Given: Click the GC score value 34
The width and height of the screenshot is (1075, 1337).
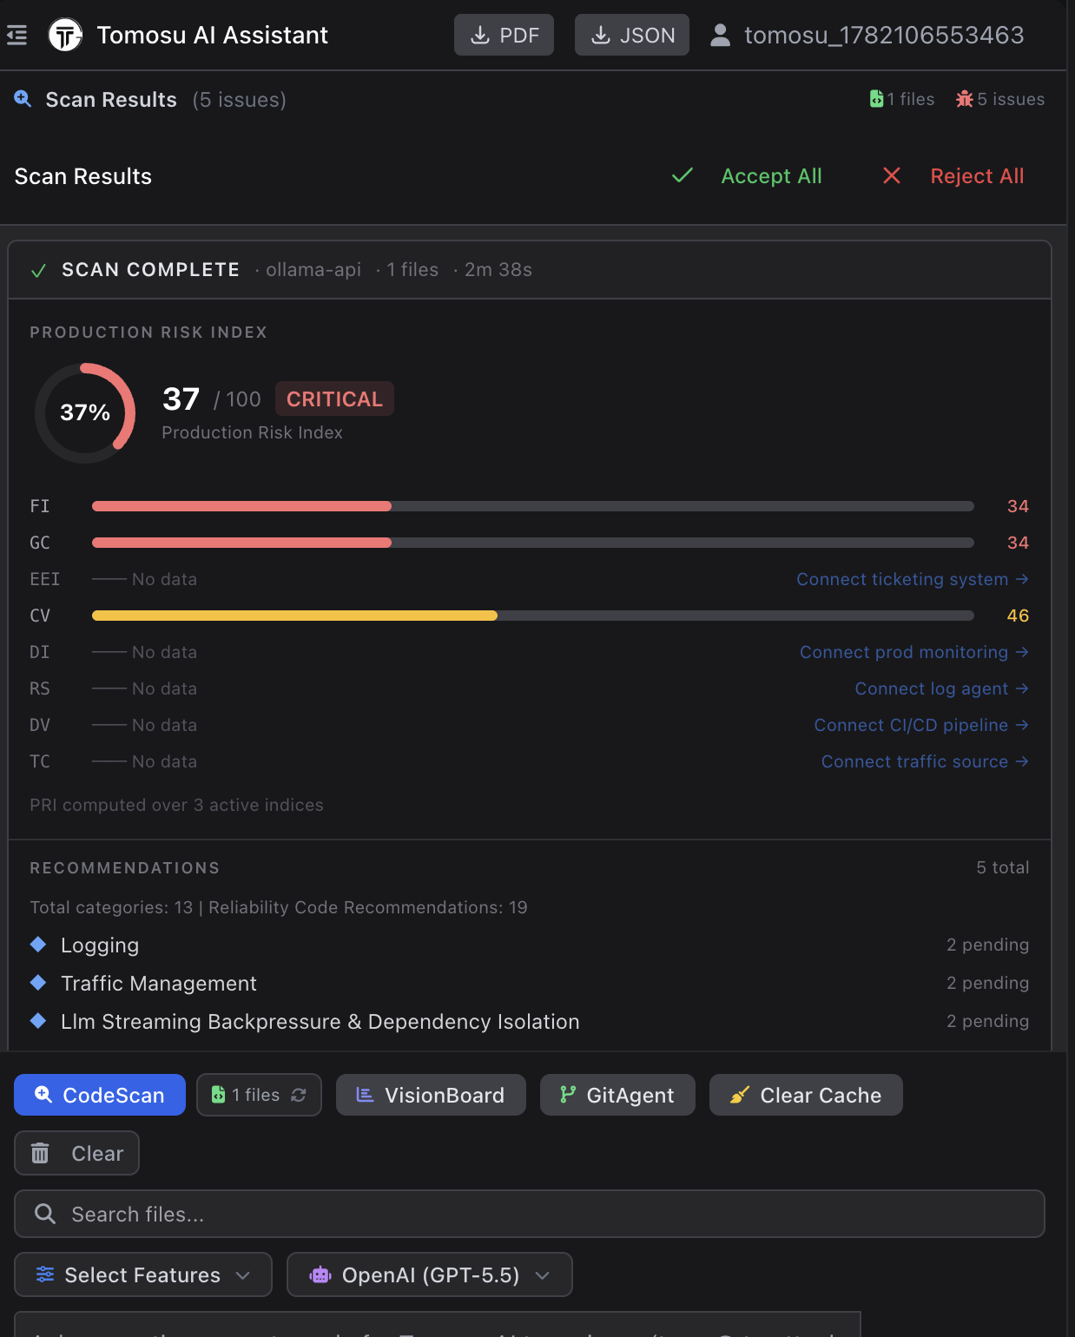Looking at the screenshot, I should pyautogui.click(x=1018, y=543).
